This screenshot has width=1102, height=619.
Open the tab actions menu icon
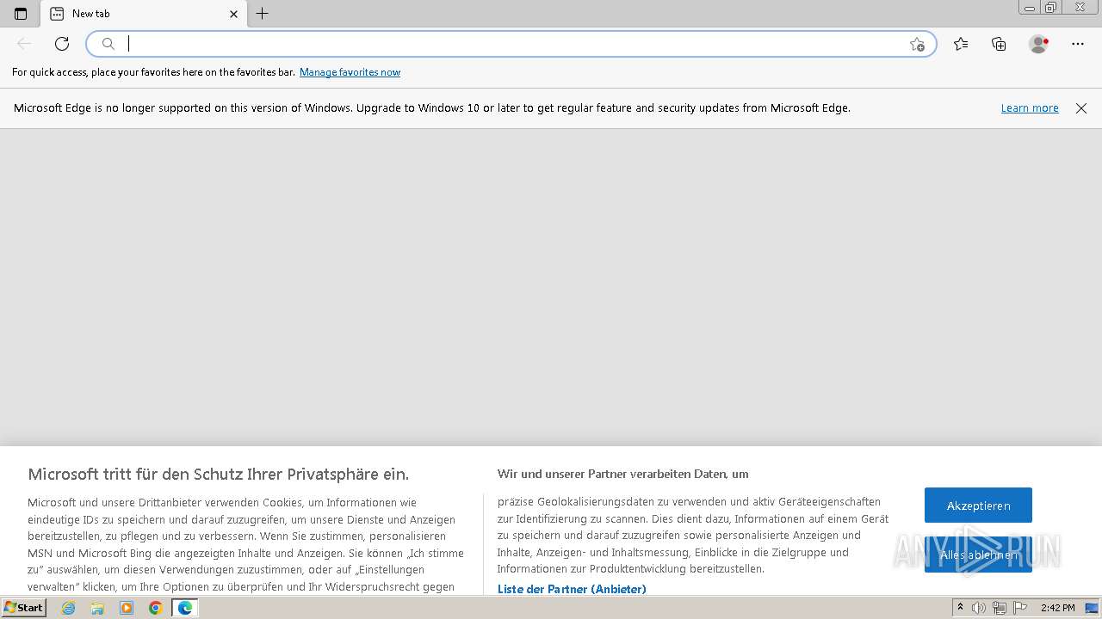21,14
